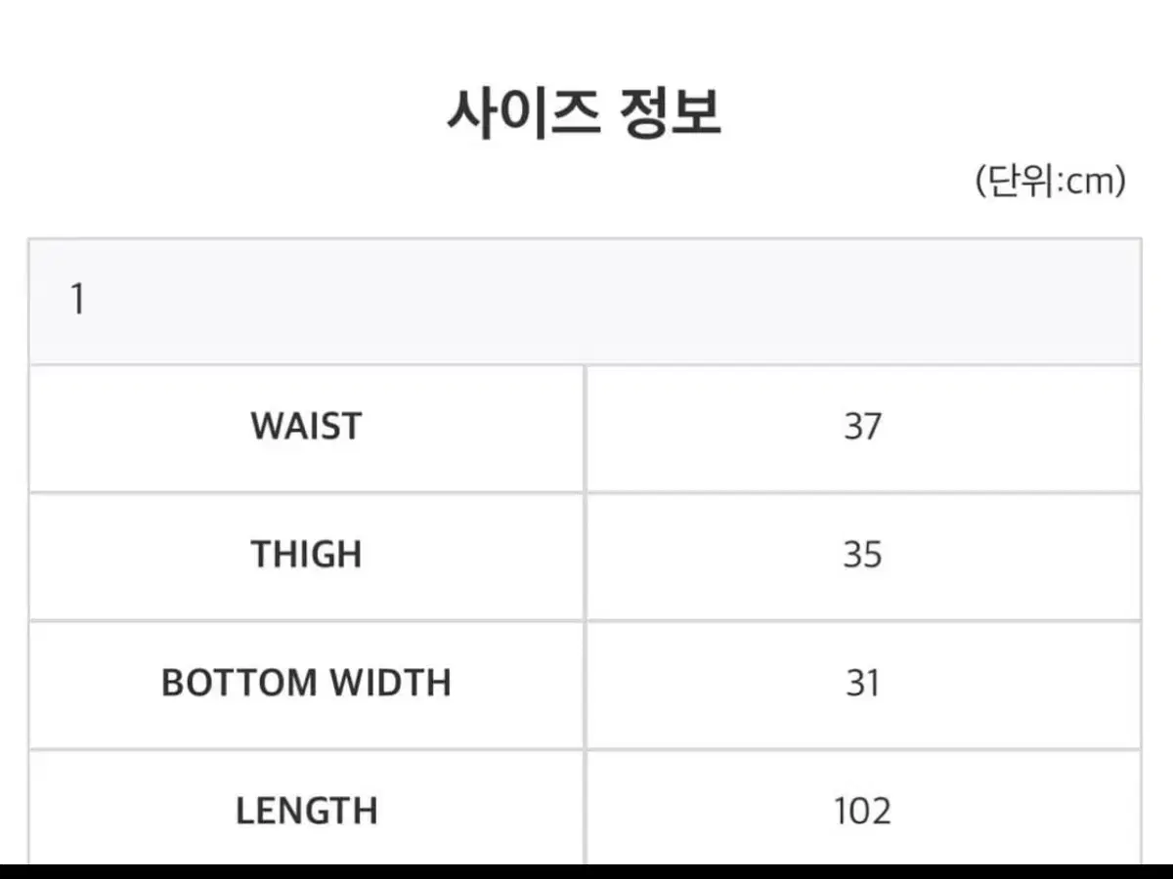Click the length value 102

[x=863, y=809]
